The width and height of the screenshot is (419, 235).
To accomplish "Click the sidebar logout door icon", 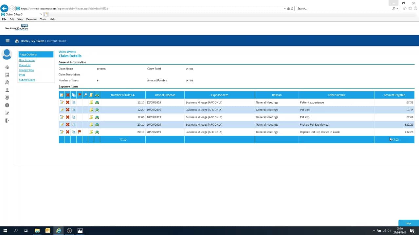I will point(7,120).
